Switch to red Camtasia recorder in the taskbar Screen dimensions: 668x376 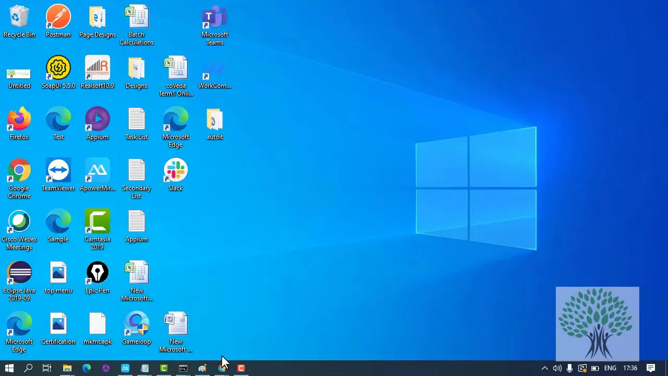(241, 368)
